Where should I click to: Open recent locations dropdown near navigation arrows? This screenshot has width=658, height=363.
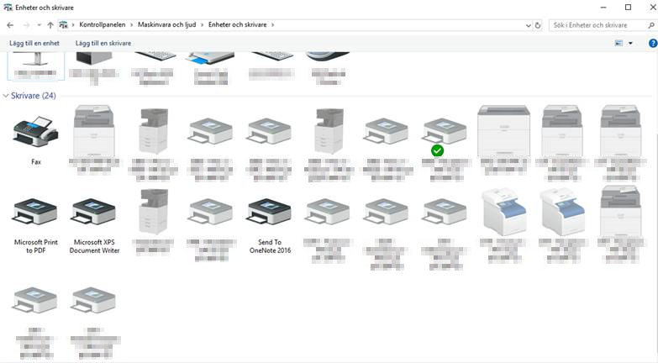pyautogui.click(x=39, y=25)
